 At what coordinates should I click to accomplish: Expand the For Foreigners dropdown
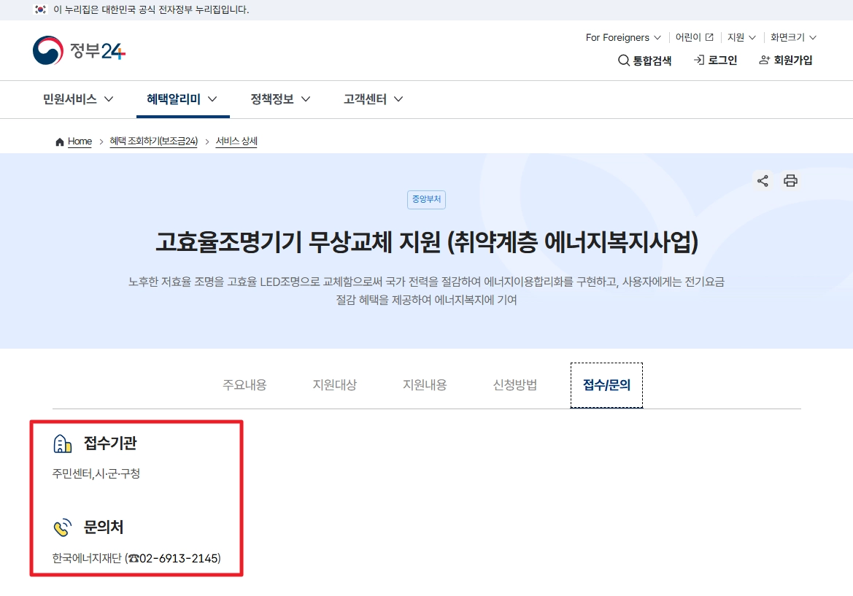(622, 37)
